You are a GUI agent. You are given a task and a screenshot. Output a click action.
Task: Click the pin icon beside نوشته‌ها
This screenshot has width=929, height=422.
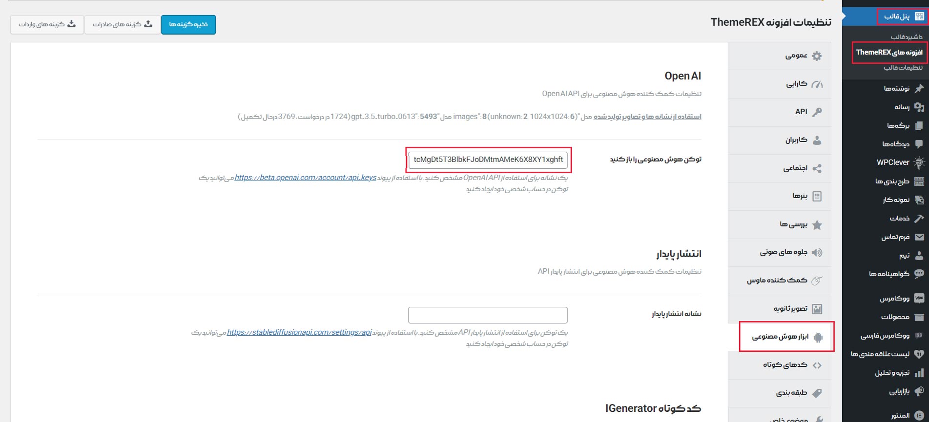[x=919, y=88]
